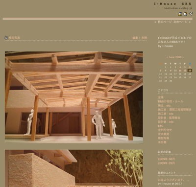Open the 設計者:etc category
Viewport: 196px width, 187px height.
coord(166,122)
